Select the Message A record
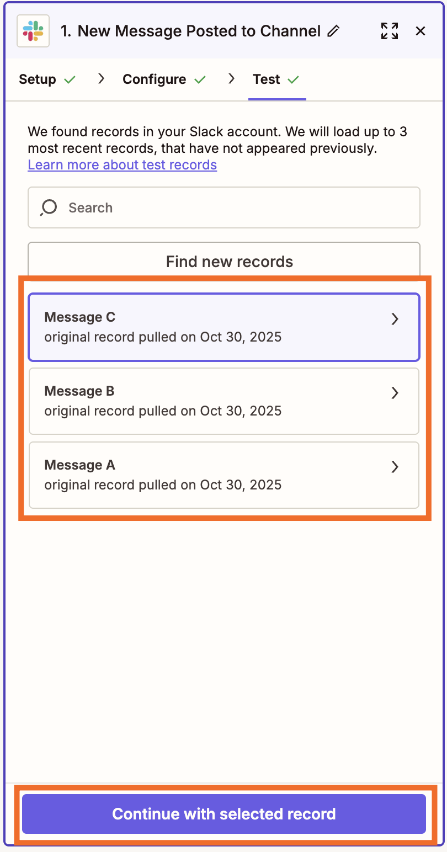Viewport: 447px width, 852px height. 210,475
